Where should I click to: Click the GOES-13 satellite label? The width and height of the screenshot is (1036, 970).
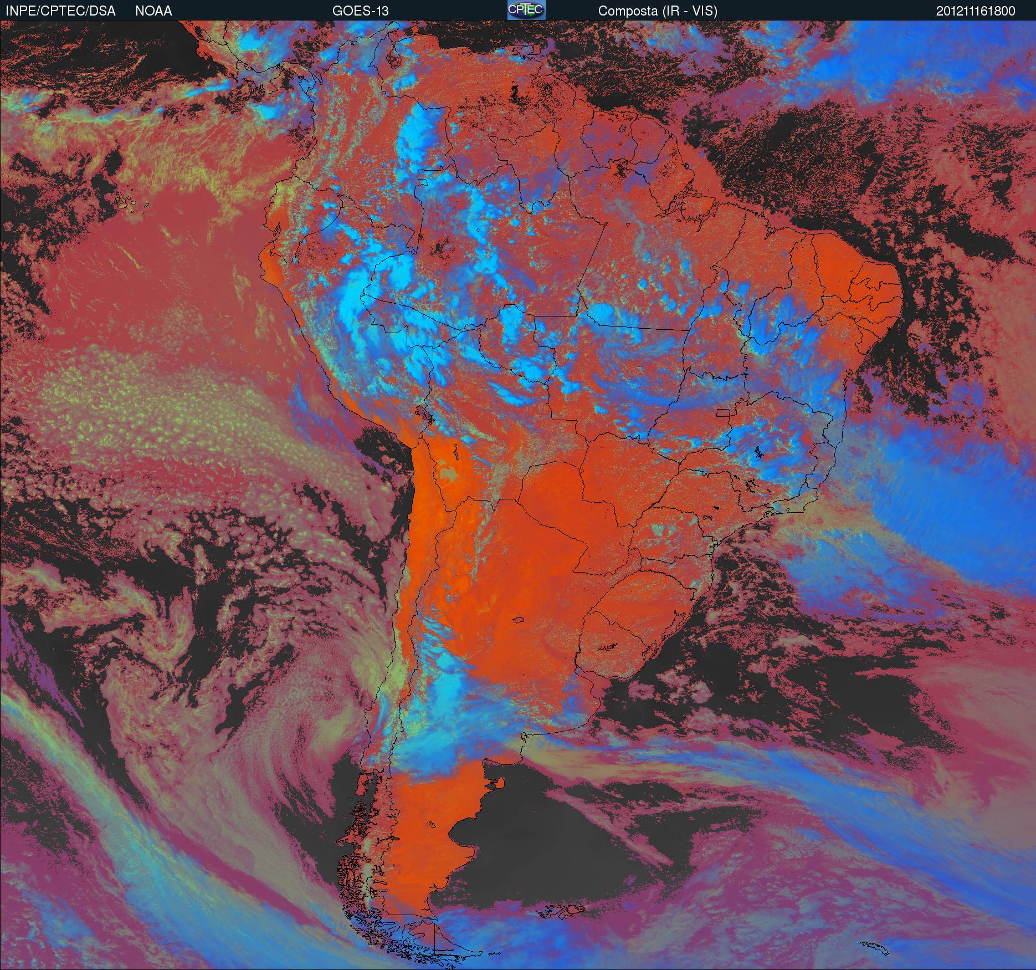[x=360, y=11]
